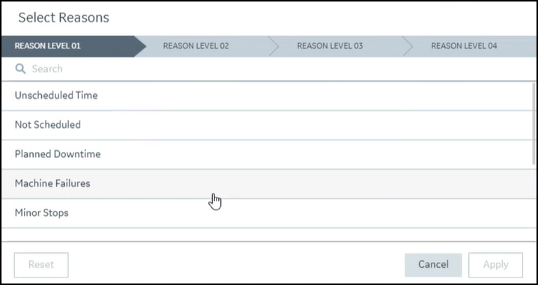Screen dimensions: 538x285
Task: Click the magnifying glass search icon
Action: click(x=20, y=69)
